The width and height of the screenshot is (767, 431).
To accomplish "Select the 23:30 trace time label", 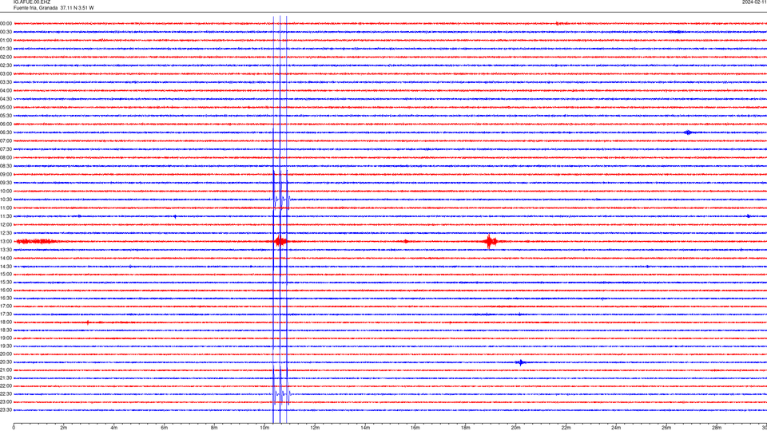I will 6,410.
